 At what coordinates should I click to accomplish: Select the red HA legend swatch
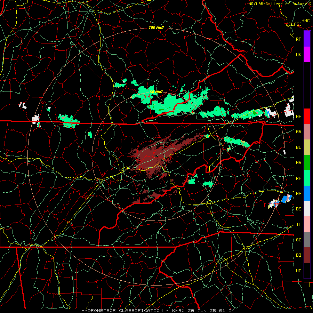tap(307, 116)
